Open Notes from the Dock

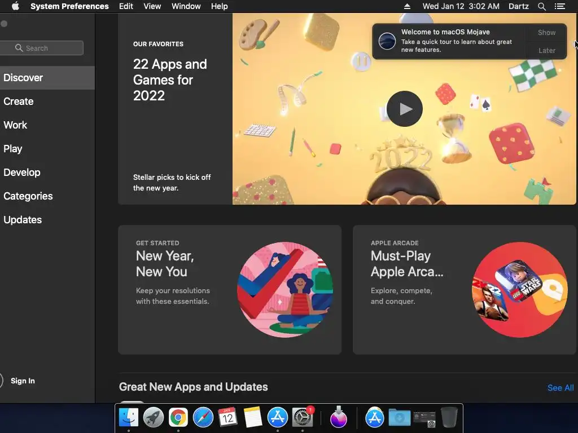coord(252,418)
